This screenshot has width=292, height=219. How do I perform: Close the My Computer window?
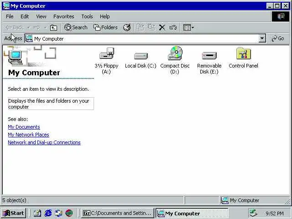point(286,6)
